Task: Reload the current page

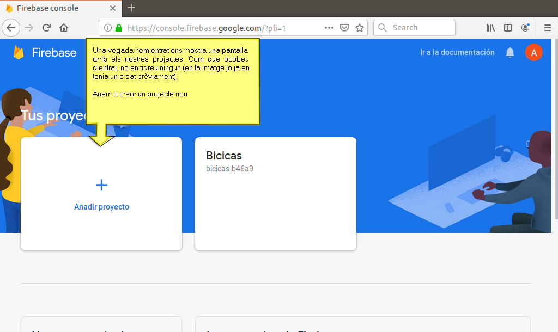Action: [x=46, y=28]
